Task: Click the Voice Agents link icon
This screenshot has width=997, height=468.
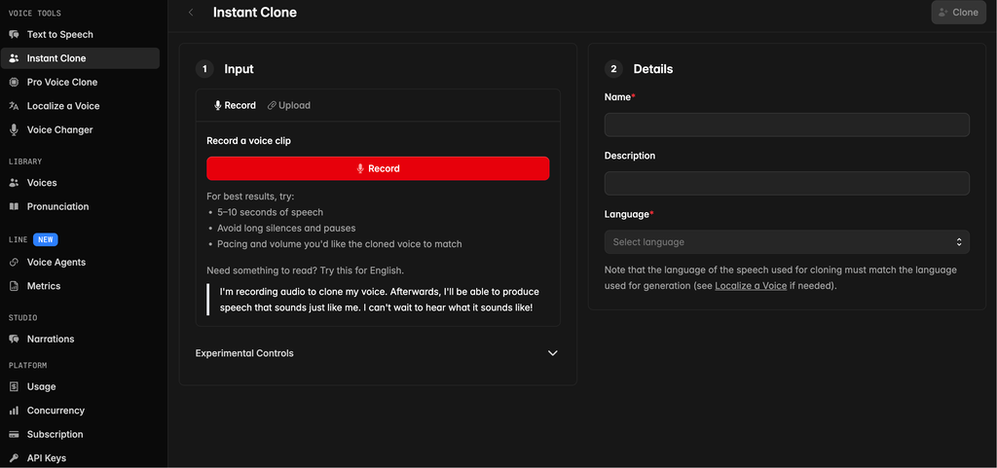Action: 14,263
